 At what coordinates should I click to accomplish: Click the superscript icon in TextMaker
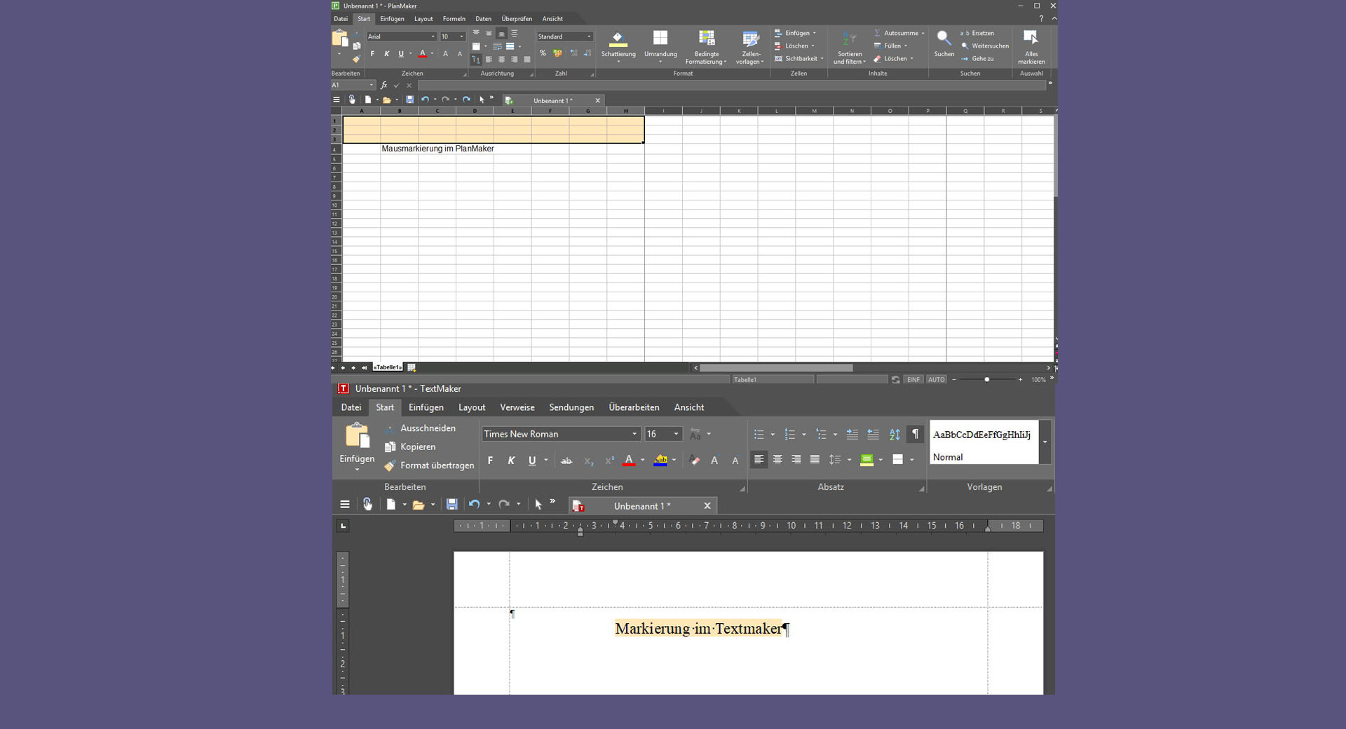609,461
